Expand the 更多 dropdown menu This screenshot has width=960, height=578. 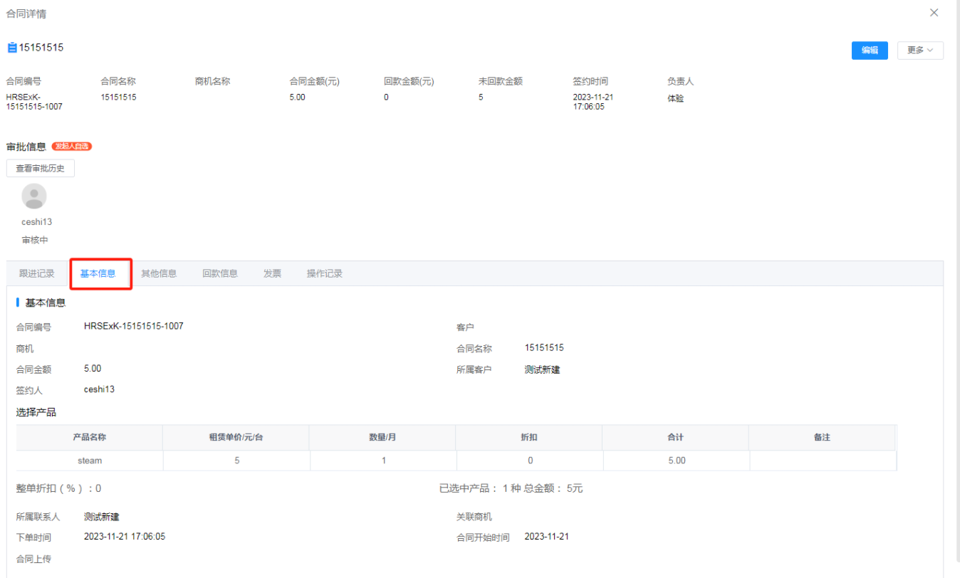(x=921, y=50)
